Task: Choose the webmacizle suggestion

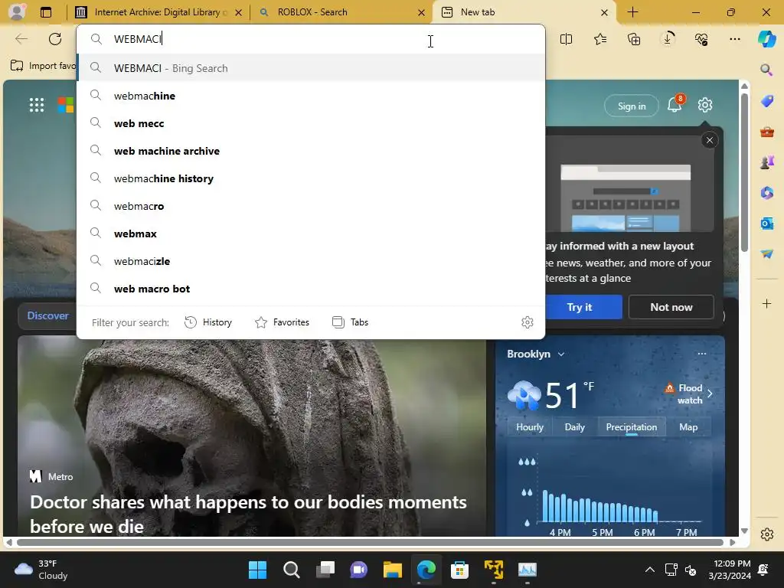Action: tap(311, 260)
